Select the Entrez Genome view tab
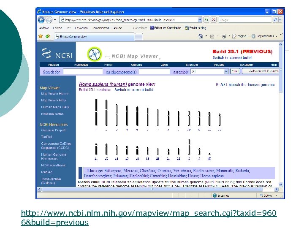The image size is (304, 228). pyautogui.click(x=94, y=36)
